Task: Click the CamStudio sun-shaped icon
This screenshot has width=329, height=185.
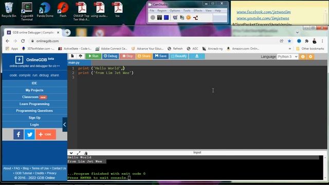Action: tap(189, 17)
